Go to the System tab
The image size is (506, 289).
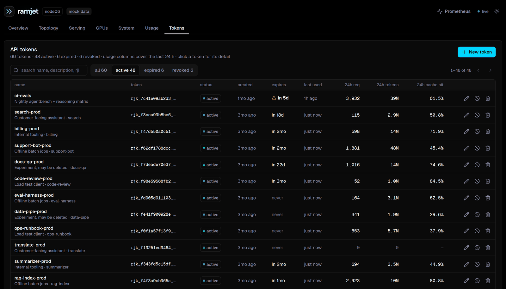(x=126, y=28)
